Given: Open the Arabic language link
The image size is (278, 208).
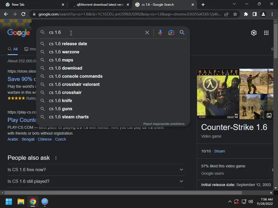Looking at the screenshot, I should point(13,139).
